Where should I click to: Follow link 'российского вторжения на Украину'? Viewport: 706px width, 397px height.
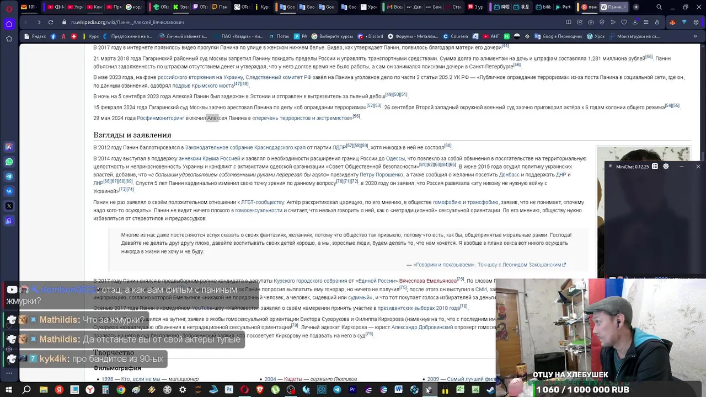200,78
